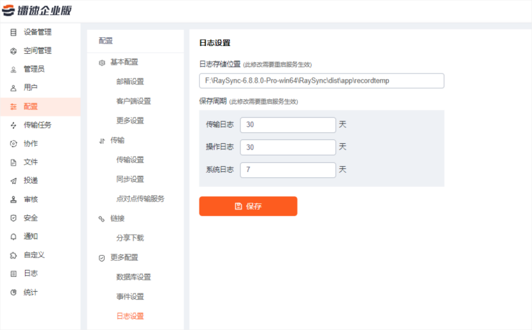
Task: Click the 协作 icon in sidebar
Action: [13, 144]
